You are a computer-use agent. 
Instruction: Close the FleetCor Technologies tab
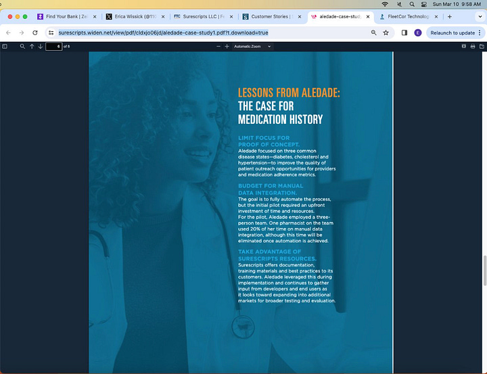436,17
